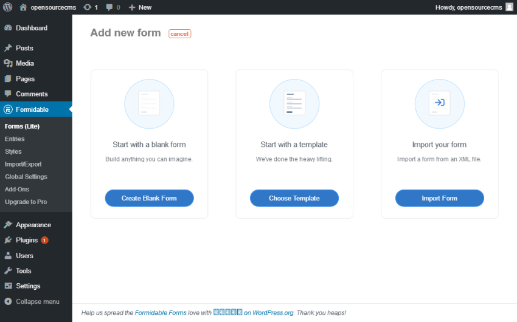This screenshot has width=517, height=322.
Task: Go to Entries submenu item
Action: click(x=15, y=139)
